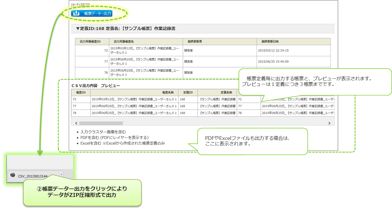
Task: Click the CSV_20120813144 downloaded file name
Action: pos(34,176)
